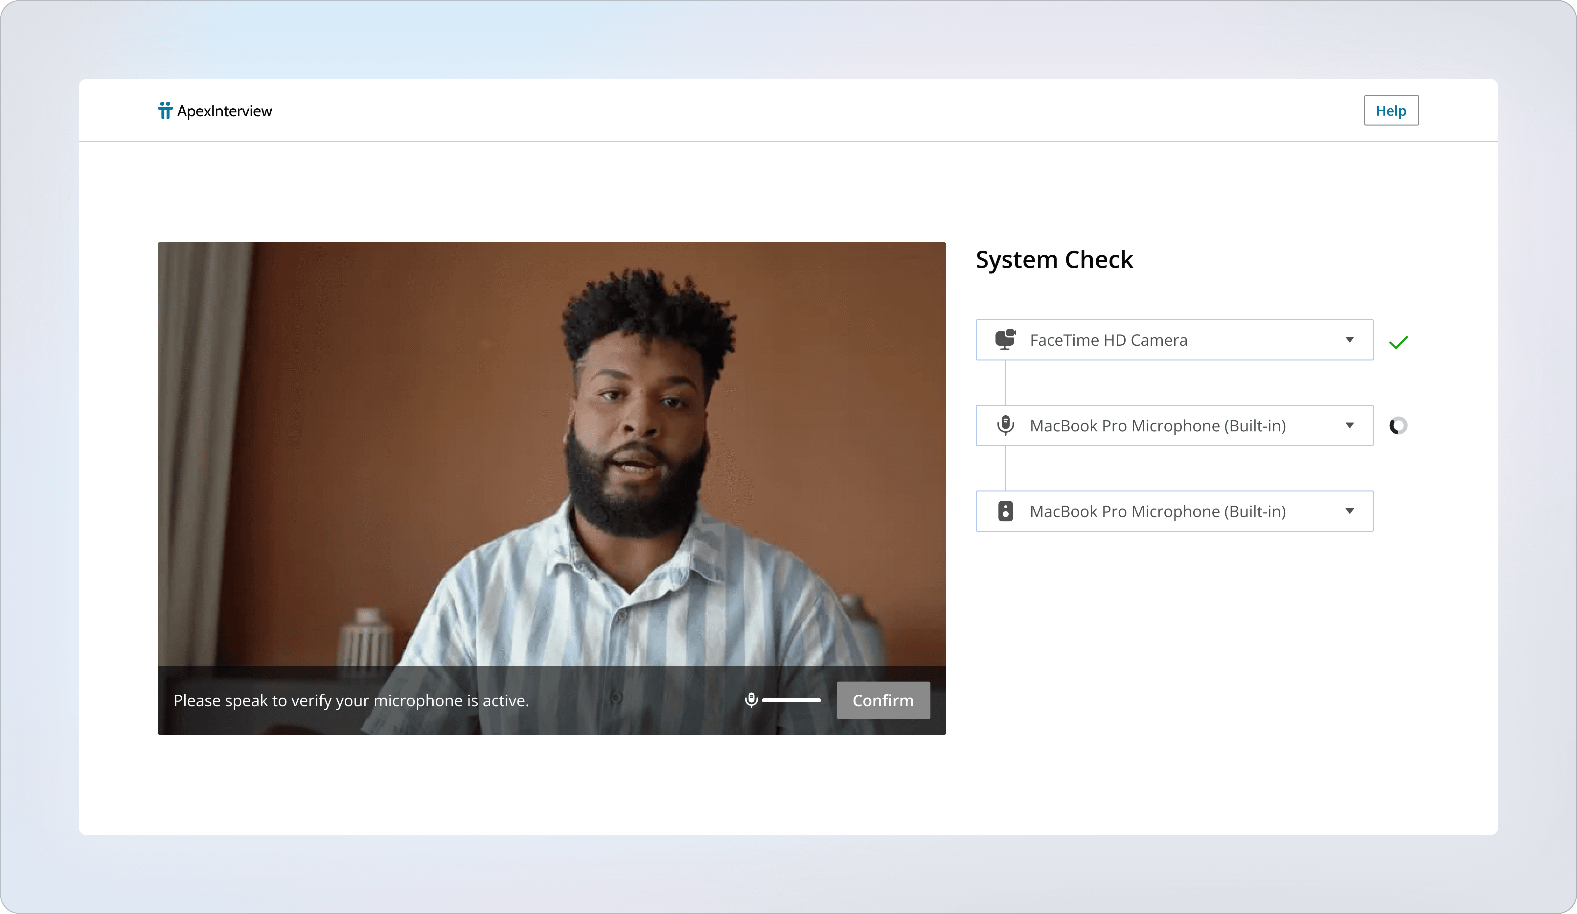Click the 'Please speak to verify' message
Image resolution: width=1577 pixels, height=914 pixels.
tap(351, 700)
